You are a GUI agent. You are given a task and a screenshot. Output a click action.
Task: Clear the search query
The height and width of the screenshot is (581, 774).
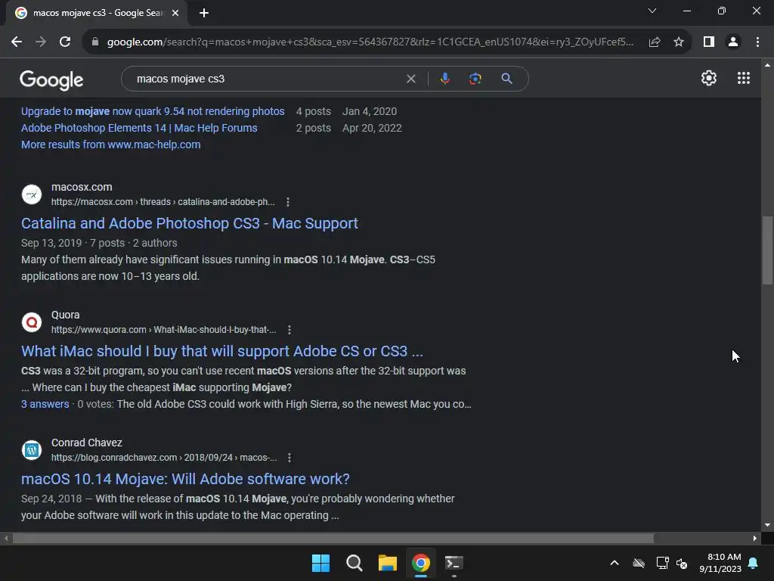[410, 79]
